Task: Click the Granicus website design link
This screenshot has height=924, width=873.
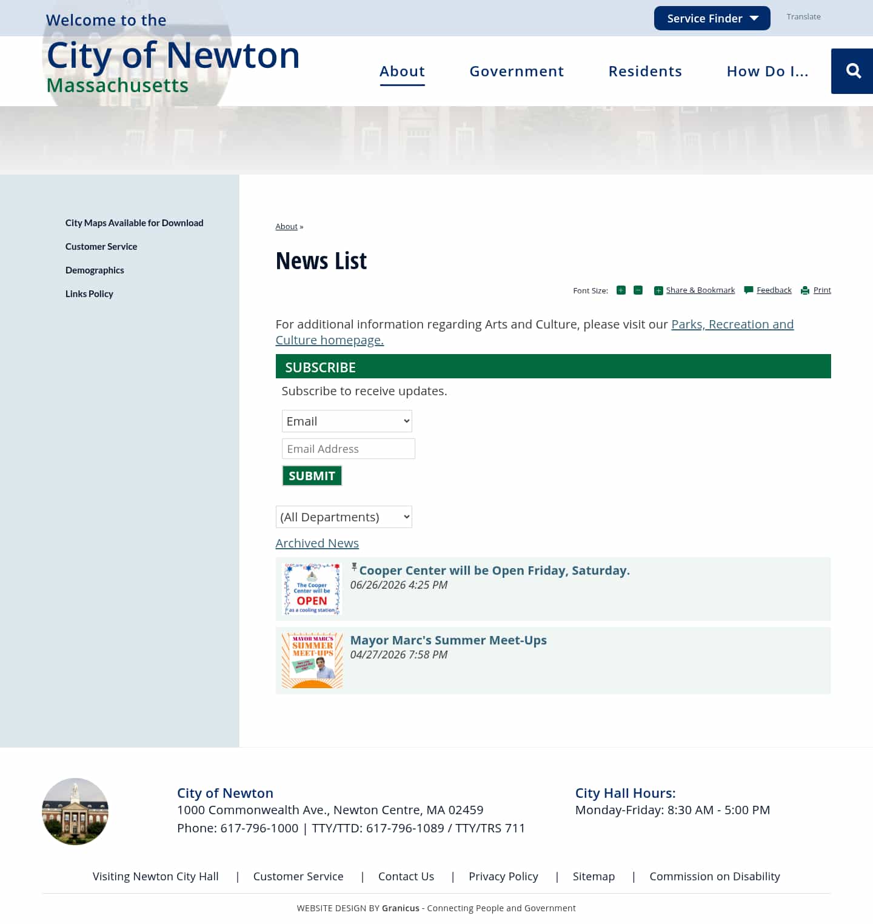Action: pyautogui.click(x=400, y=908)
